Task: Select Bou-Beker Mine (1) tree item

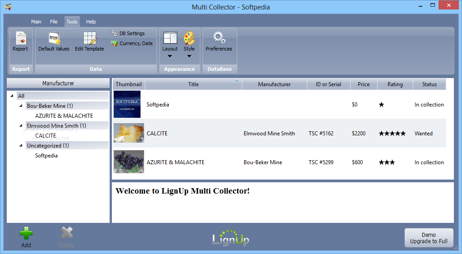Action: (67, 106)
